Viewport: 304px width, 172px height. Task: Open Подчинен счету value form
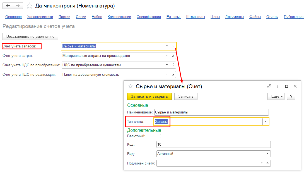tap(268, 163)
